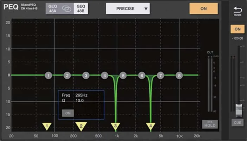Open the PRECISE type dropdown
This screenshot has height=141, width=247.
click(128, 8)
